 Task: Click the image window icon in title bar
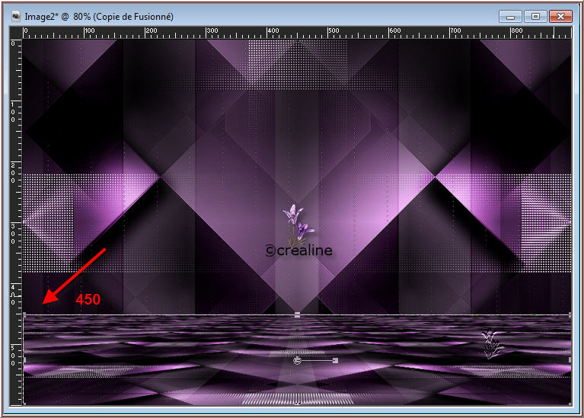click(x=16, y=16)
